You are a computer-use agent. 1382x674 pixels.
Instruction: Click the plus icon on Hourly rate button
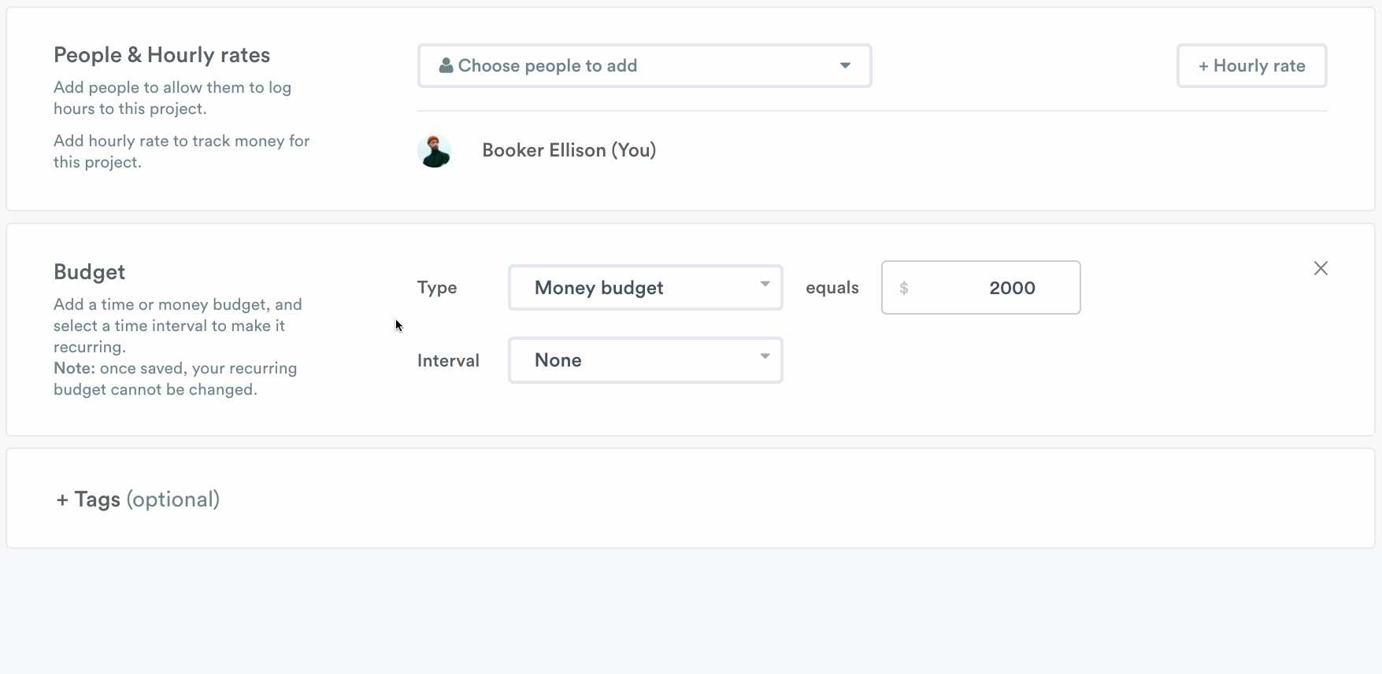[1202, 66]
